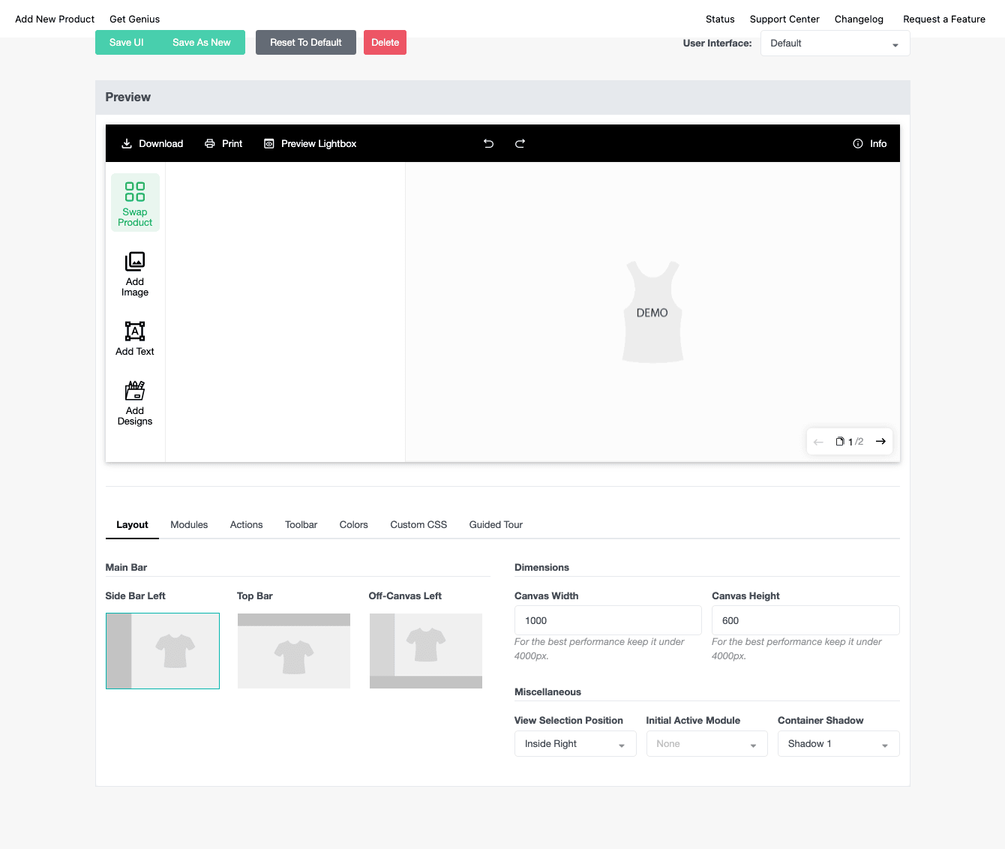Switch to the Actions tab
Viewport: 1005px width, 849px height.
[x=246, y=524]
